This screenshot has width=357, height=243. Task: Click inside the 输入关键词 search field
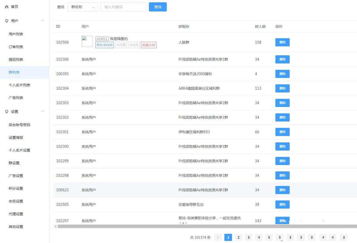tap(123, 7)
